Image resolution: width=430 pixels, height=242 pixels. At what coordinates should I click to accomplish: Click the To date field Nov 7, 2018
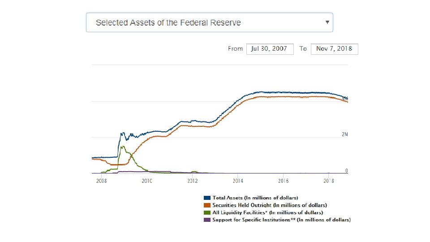[x=334, y=49]
